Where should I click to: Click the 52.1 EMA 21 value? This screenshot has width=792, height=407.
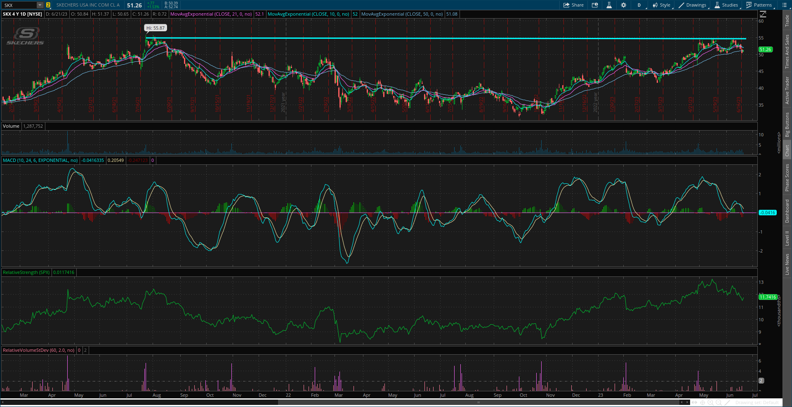point(259,14)
